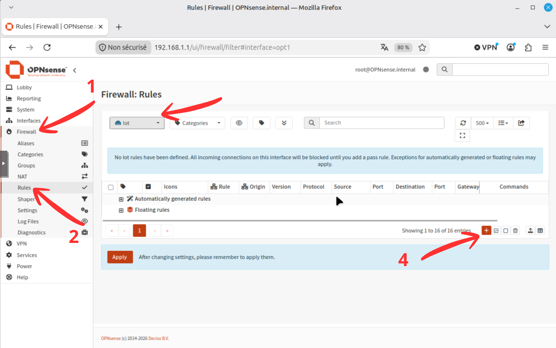Expand Automatically generated rules
This screenshot has width=556, height=348.
tap(121, 199)
